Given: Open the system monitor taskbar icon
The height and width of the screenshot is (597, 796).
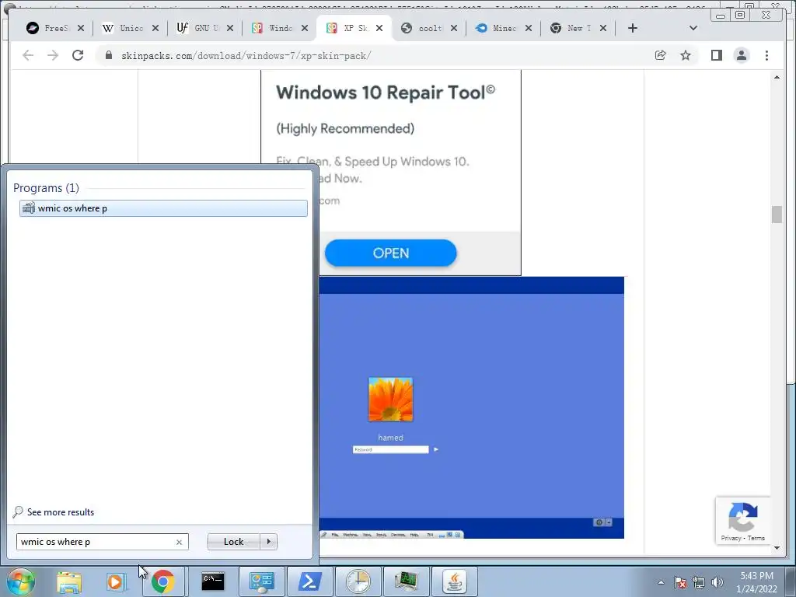Looking at the screenshot, I should pos(406,581).
